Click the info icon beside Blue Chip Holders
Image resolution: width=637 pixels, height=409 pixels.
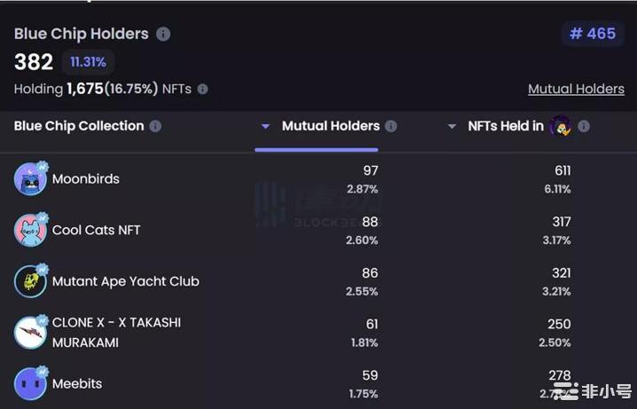[163, 34]
